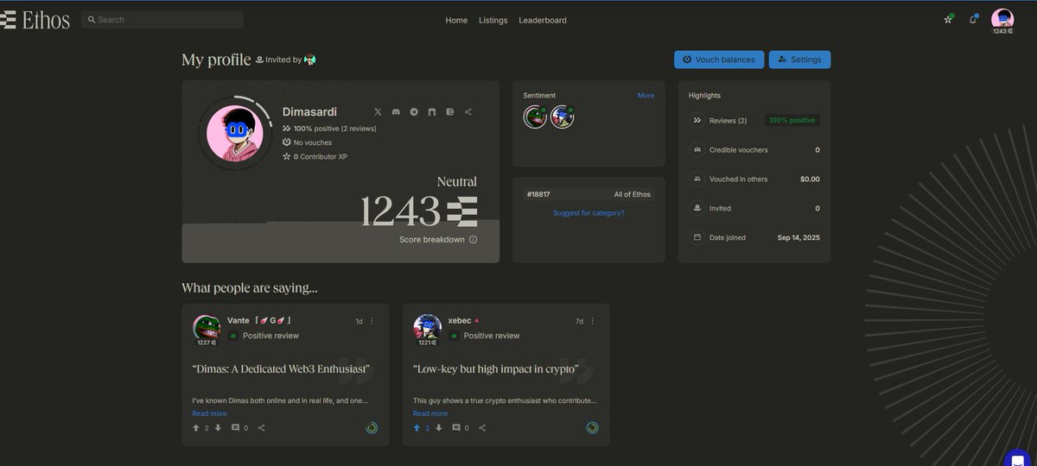Click the #18817 rank text

[x=538, y=194]
